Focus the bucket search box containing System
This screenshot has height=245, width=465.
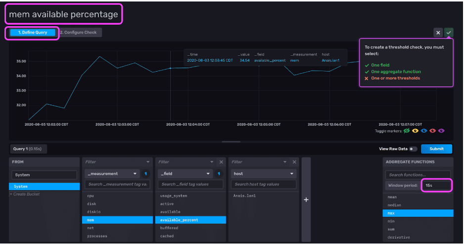[44, 175]
